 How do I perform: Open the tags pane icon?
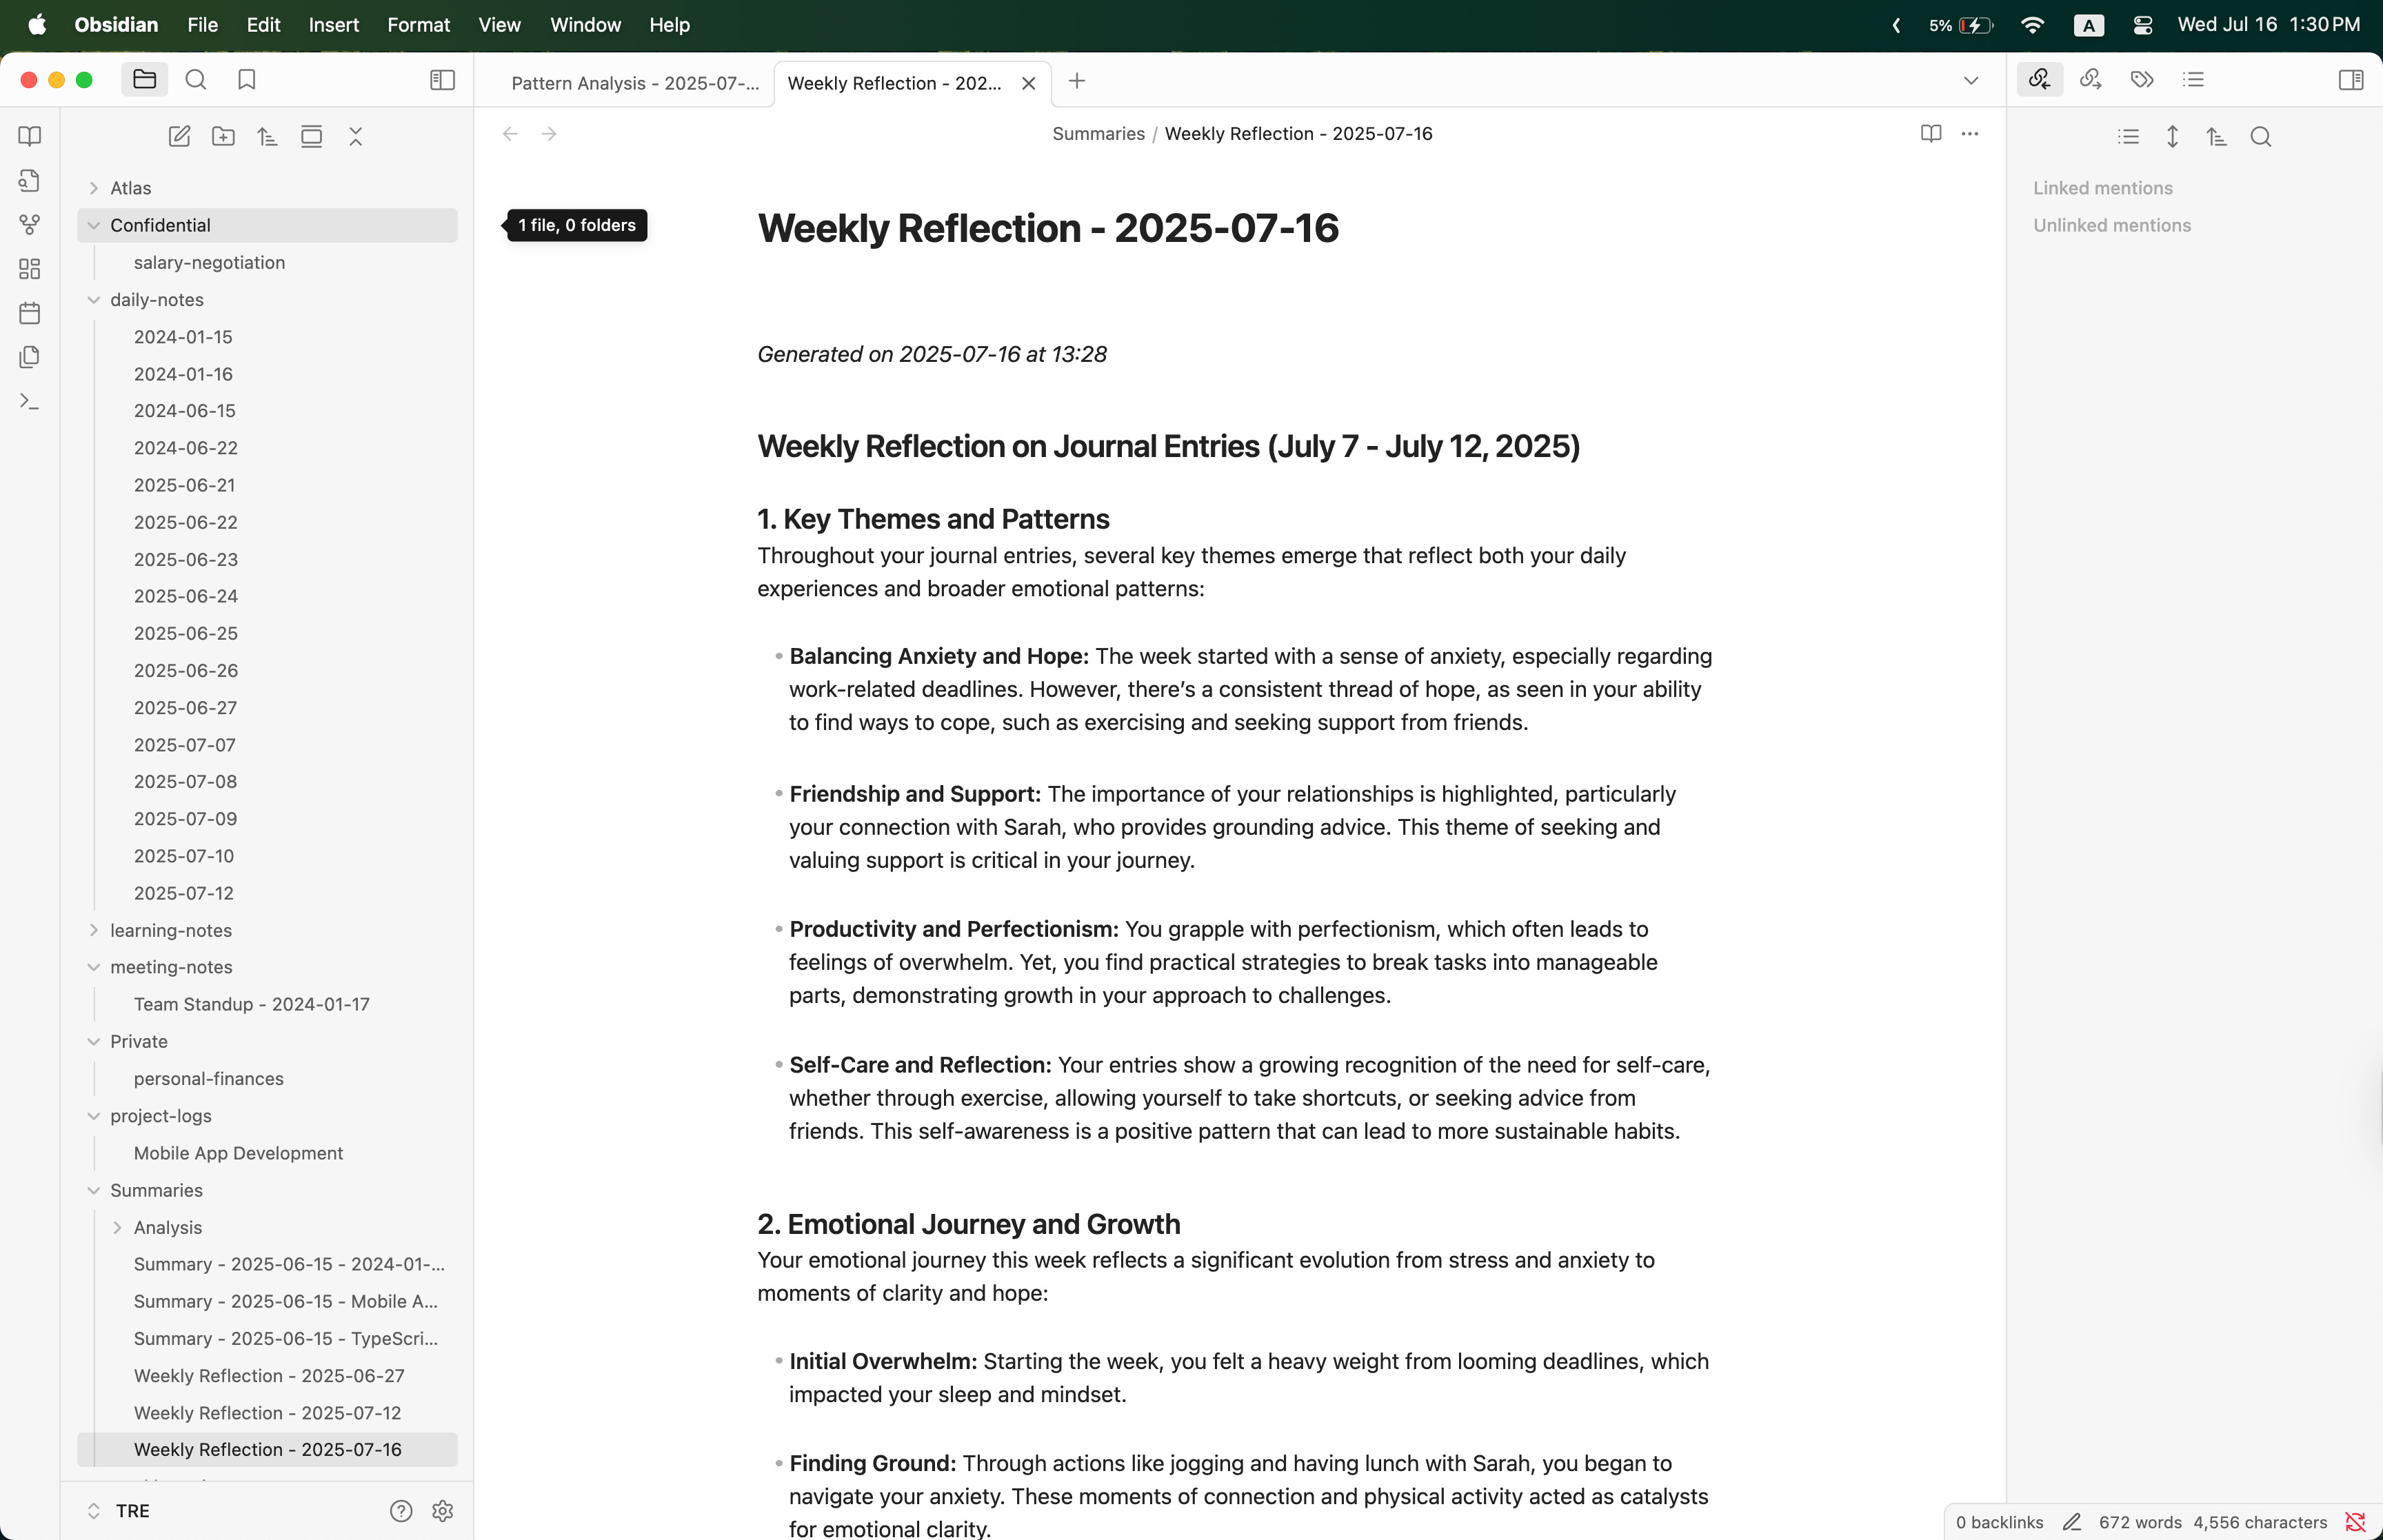2142,80
